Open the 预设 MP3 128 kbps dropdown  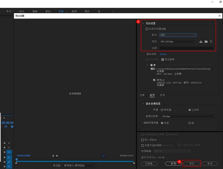click(178, 41)
